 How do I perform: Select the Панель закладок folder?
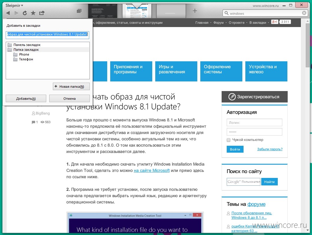point(48,45)
